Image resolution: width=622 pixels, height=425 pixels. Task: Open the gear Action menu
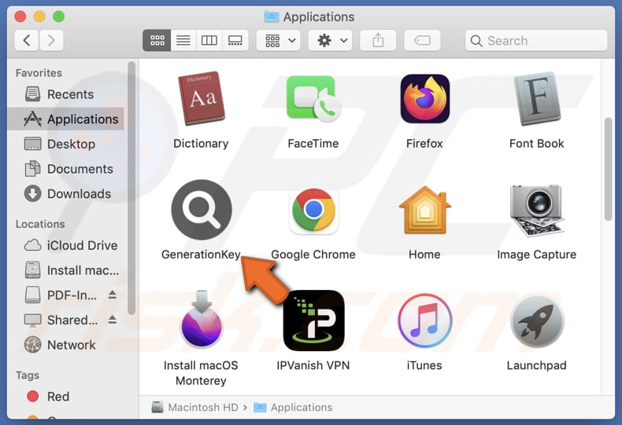pos(330,40)
